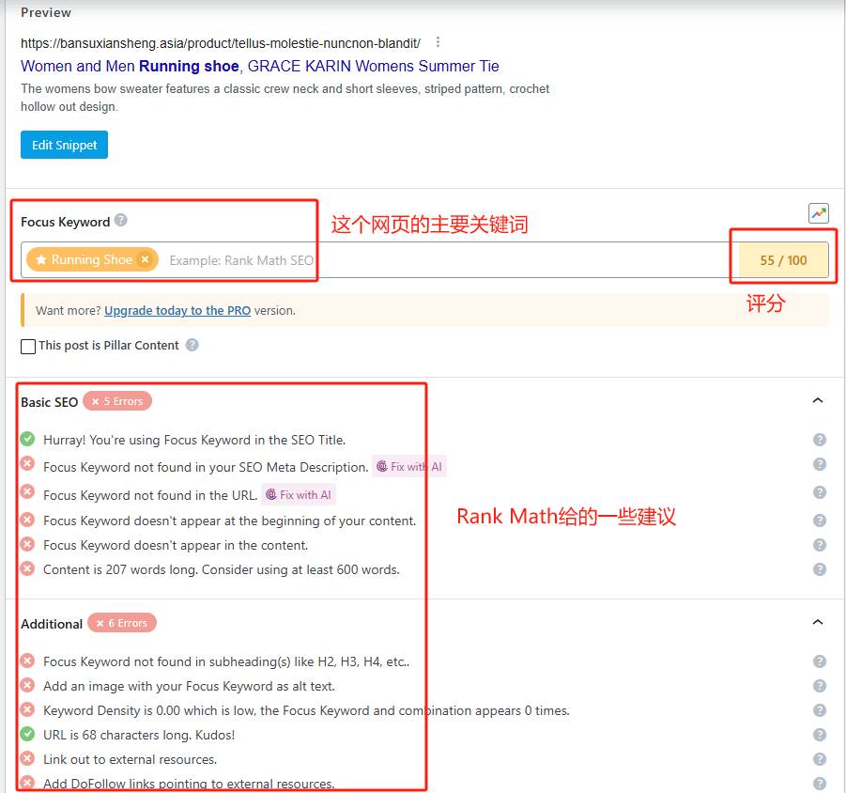The width and height of the screenshot is (846, 793).
Task: Click the star icon on Running Shoe tag
Action: click(x=41, y=259)
